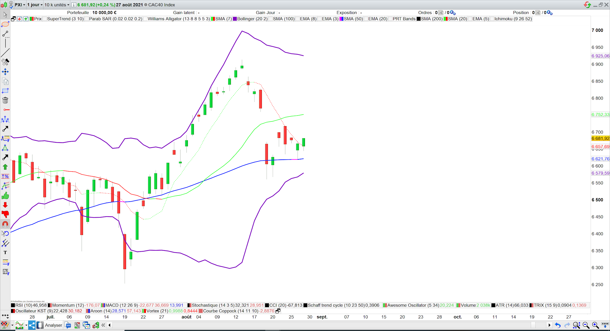
Task: Open the hammer and wrench settings tool
Action: [x=5, y=62]
